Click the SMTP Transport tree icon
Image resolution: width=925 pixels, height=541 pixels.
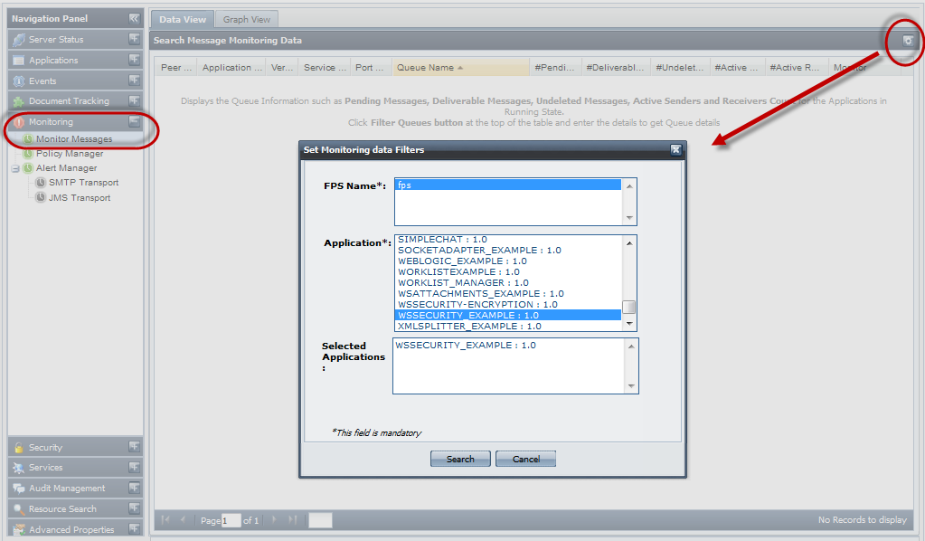pos(41,183)
